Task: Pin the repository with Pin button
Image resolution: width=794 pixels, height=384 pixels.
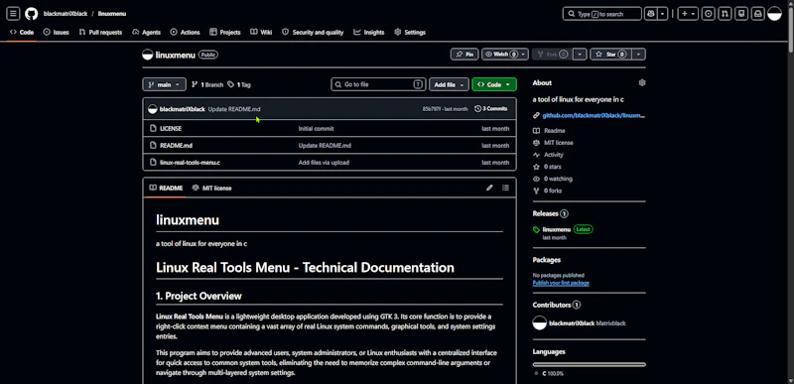Action: pos(464,55)
